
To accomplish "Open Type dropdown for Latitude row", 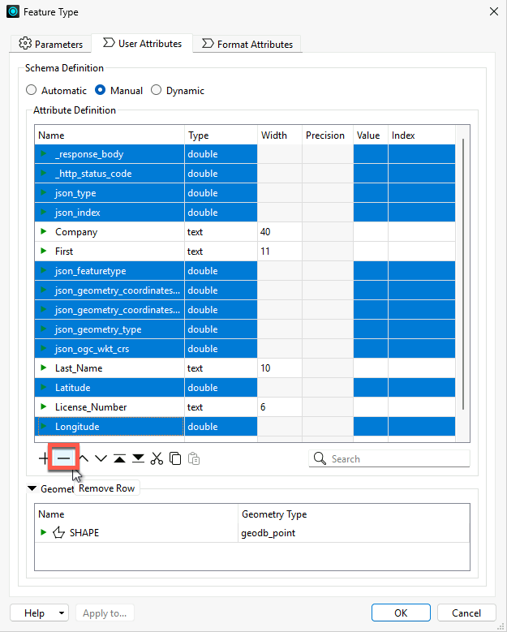I will [221, 387].
